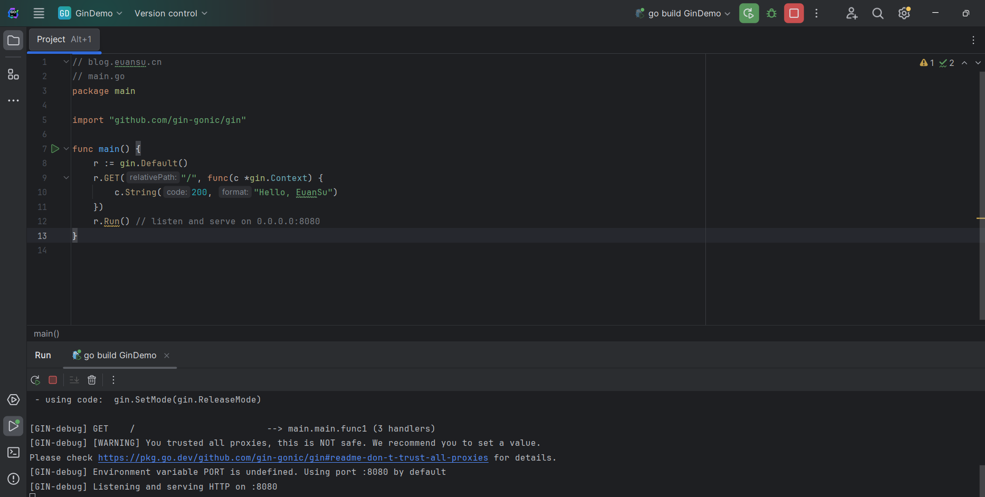
Task: Open more run actions in top toolbar
Action: click(x=816, y=13)
